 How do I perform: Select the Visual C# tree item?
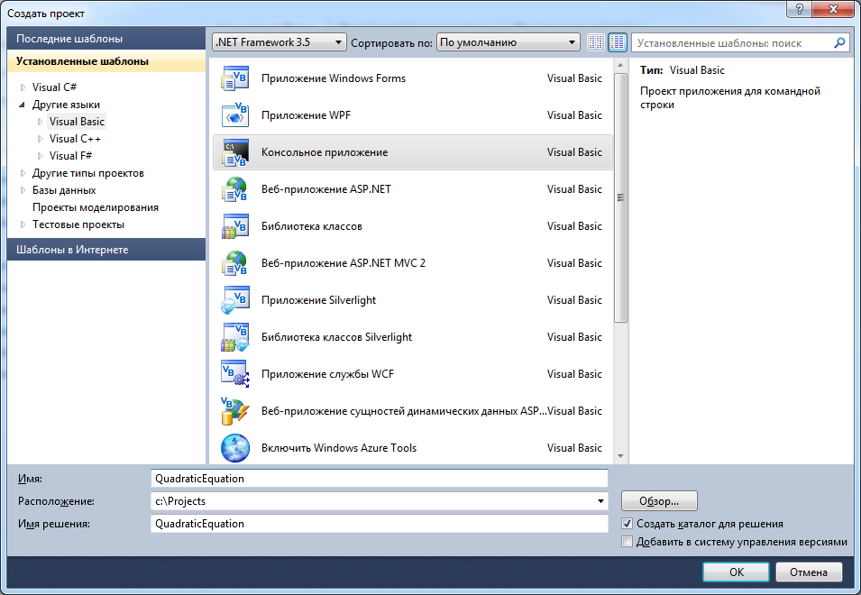54,87
